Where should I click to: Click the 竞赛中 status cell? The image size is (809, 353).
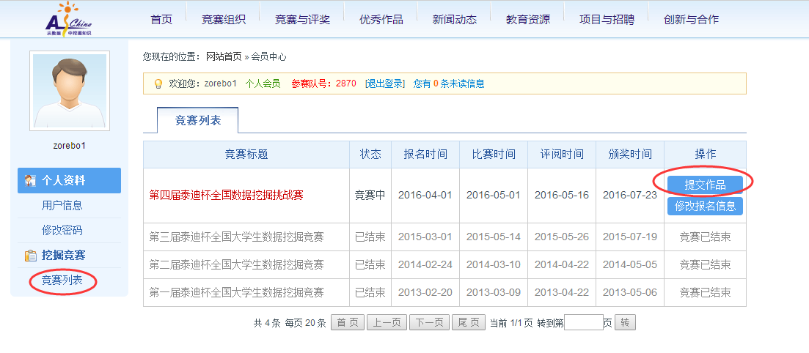pyautogui.click(x=370, y=196)
